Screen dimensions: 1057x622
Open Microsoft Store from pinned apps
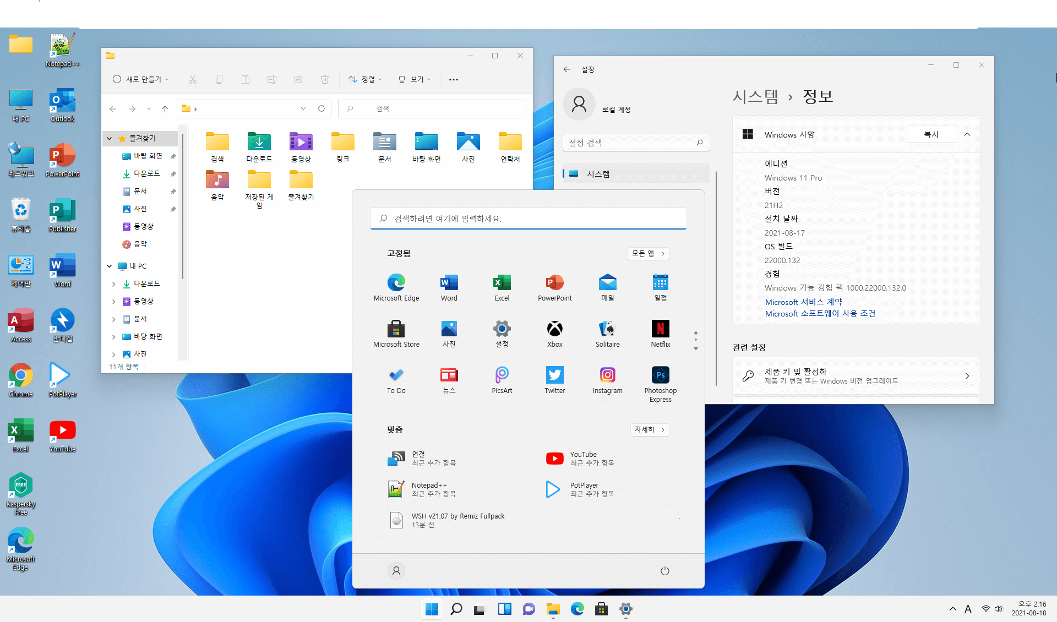(396, 334)
